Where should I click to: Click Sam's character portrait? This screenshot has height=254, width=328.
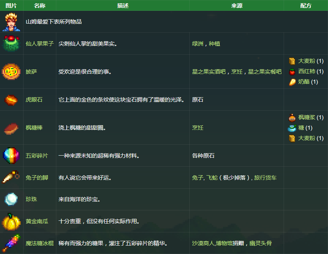11,22
